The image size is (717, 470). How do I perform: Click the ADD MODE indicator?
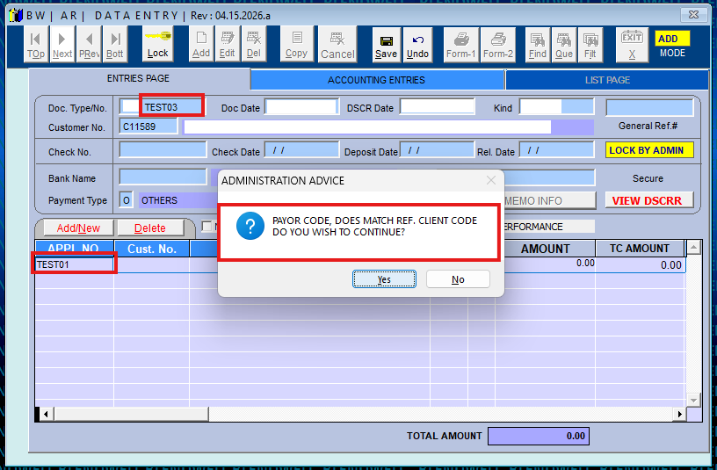[672, 45]
